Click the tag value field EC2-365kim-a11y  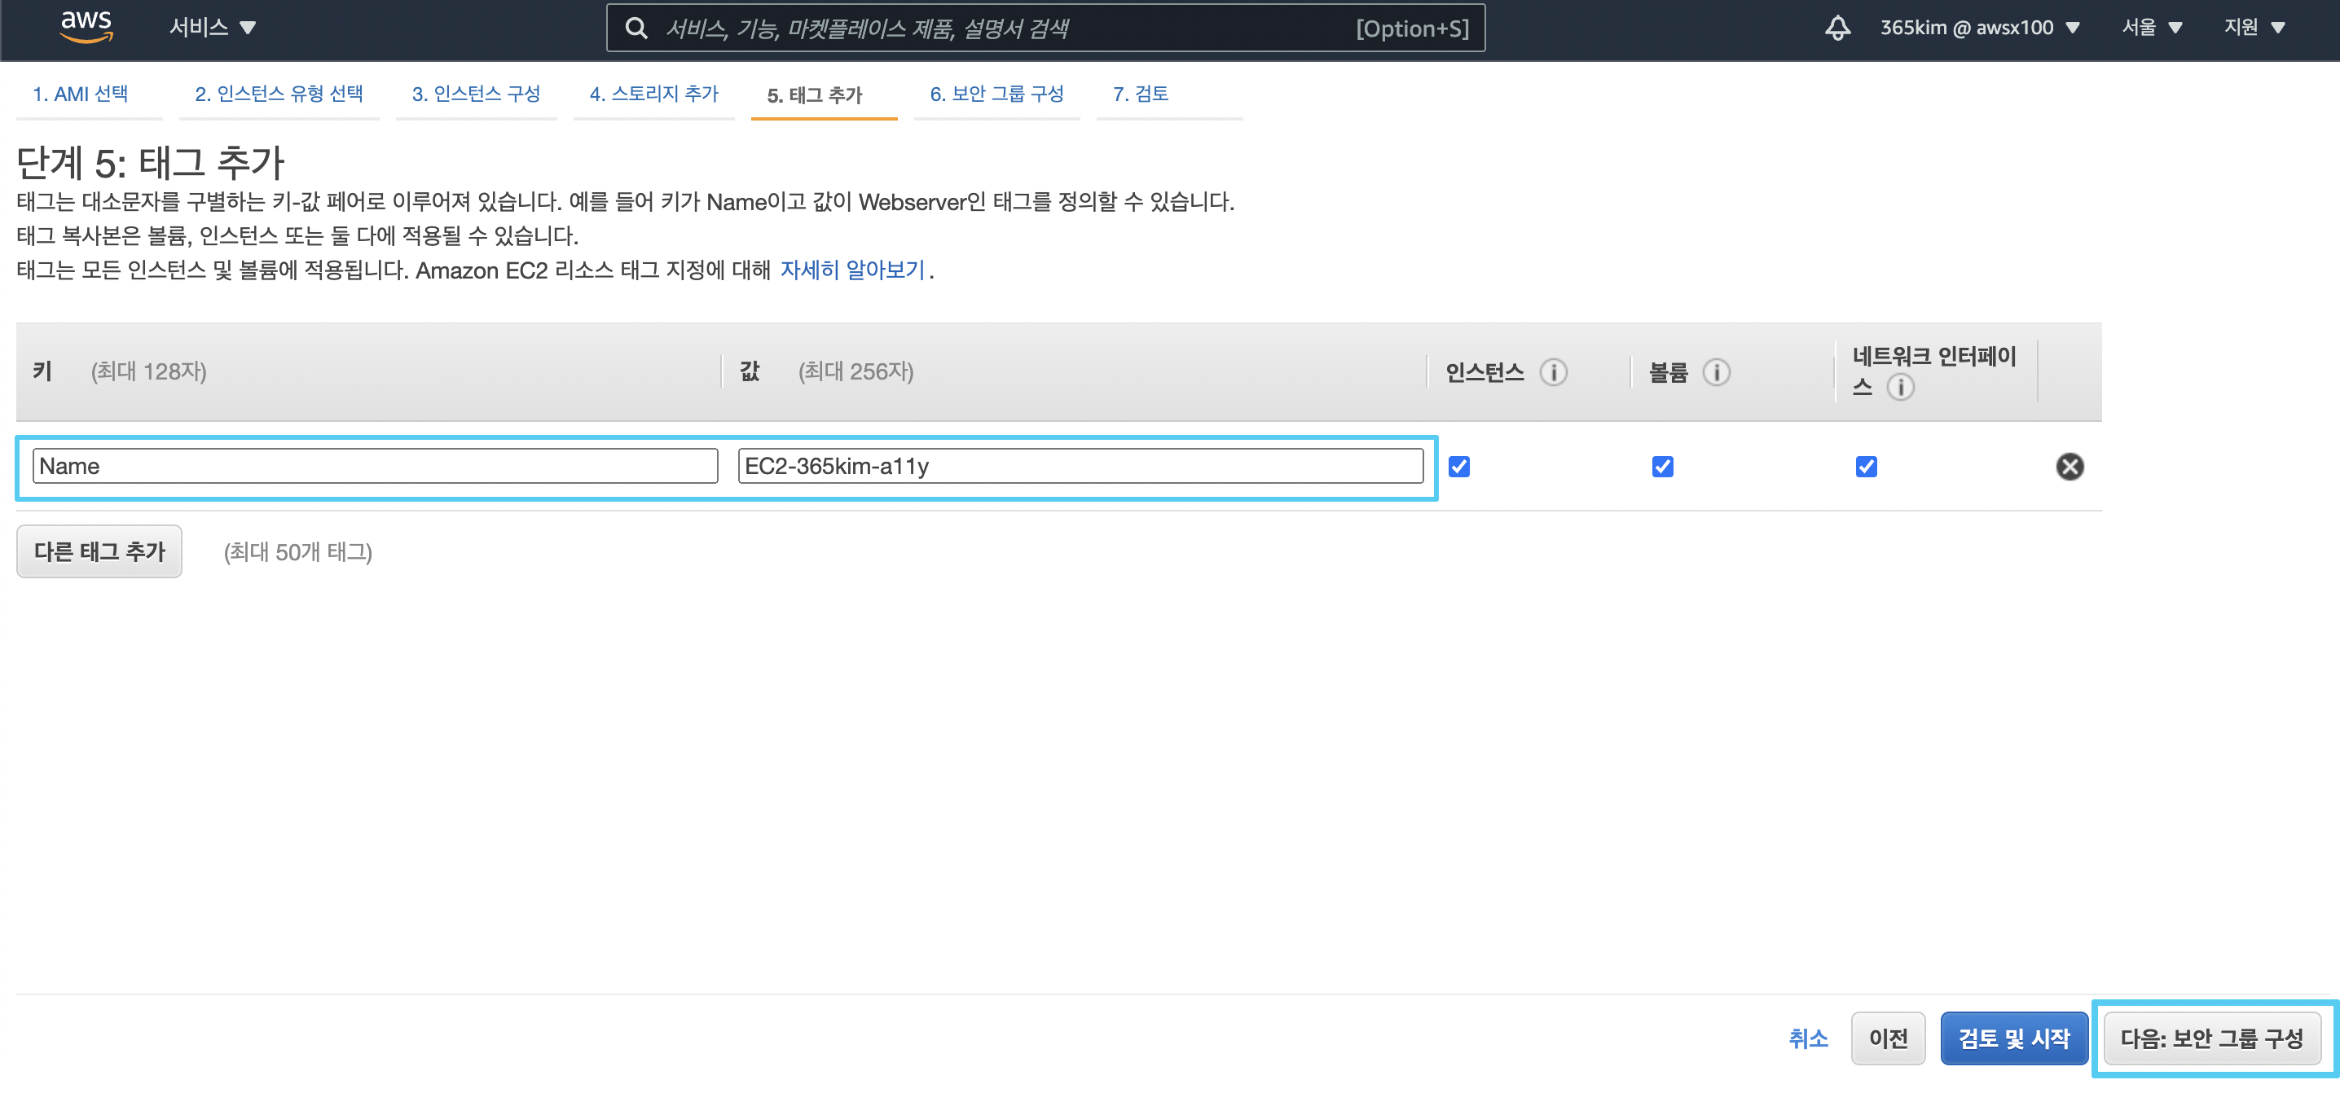click(1080, 467)
